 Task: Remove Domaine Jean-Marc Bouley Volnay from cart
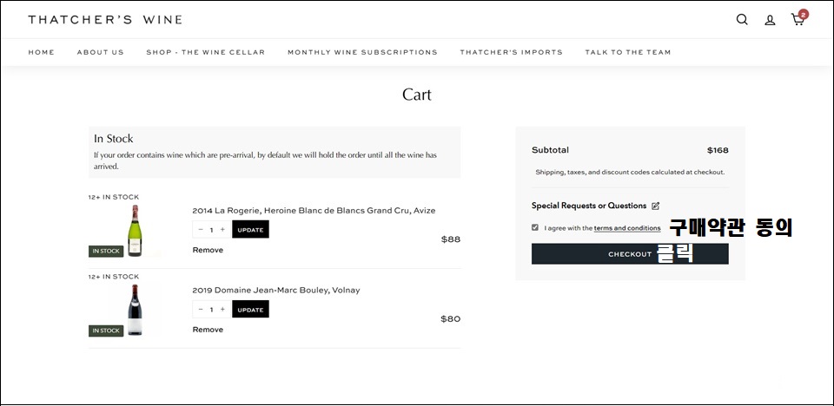(x=208, y=330)
